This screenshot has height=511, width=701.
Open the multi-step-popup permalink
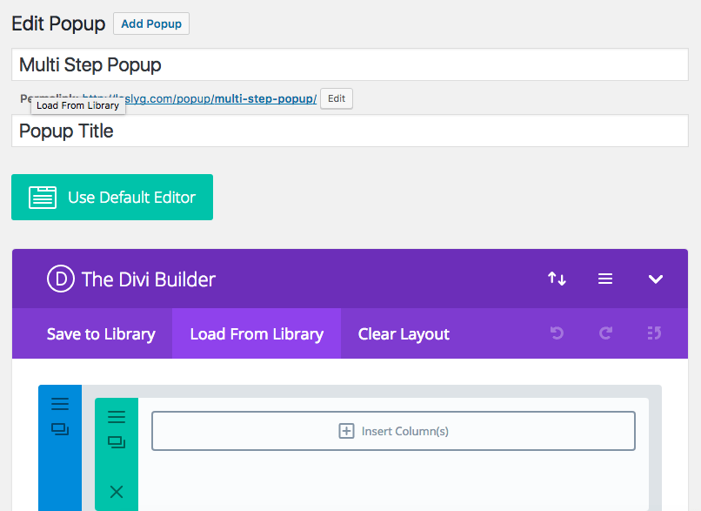pyautogui.click(x=199, y=98)
